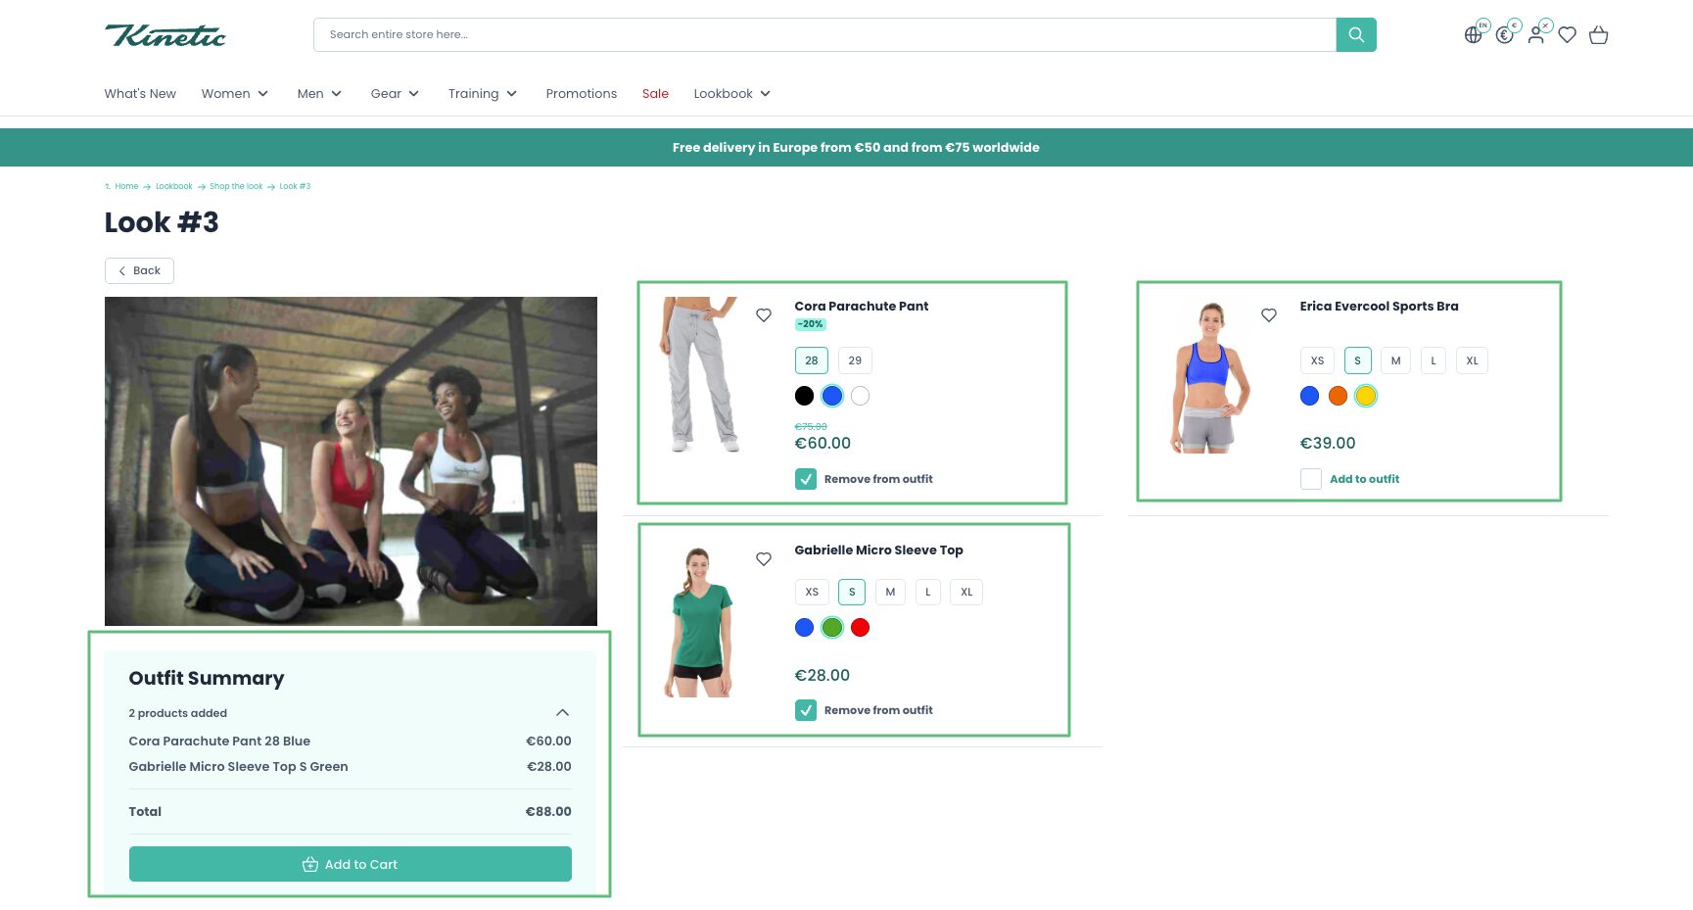
Task: Uncheck Remove from outfit for Cora Pant
Action: coord(805,479)
